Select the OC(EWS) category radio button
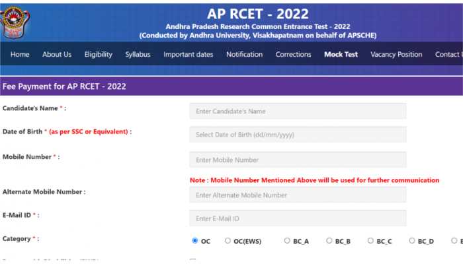This screenshot has height=264, width=463. [228, 241]
